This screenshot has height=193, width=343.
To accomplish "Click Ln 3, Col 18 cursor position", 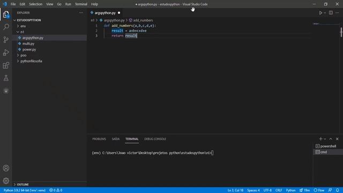I will click(235, 190).
